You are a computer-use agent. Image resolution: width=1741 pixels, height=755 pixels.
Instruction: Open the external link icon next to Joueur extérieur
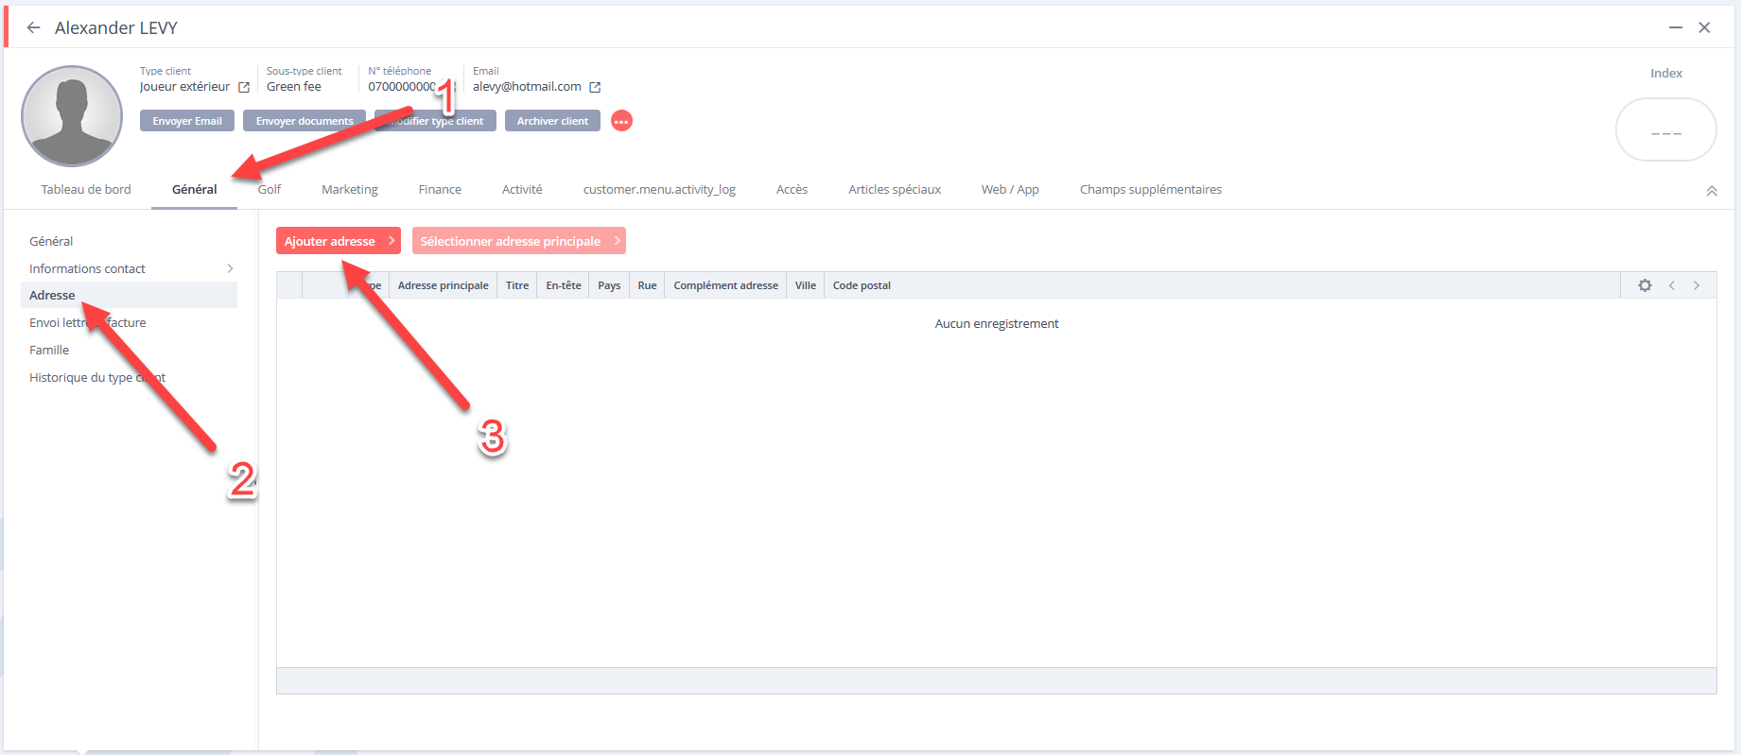(x=244, y=87)
